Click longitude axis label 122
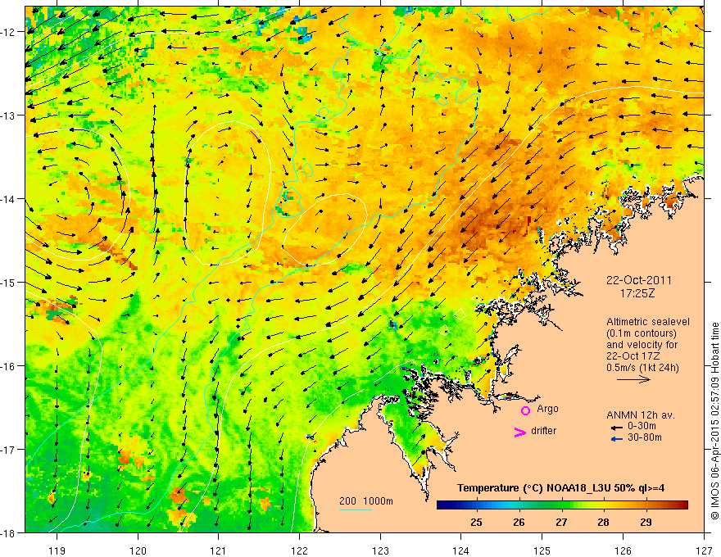Image resolution: width=721 pixels, height=557 pixels. [x=299, y=550]
